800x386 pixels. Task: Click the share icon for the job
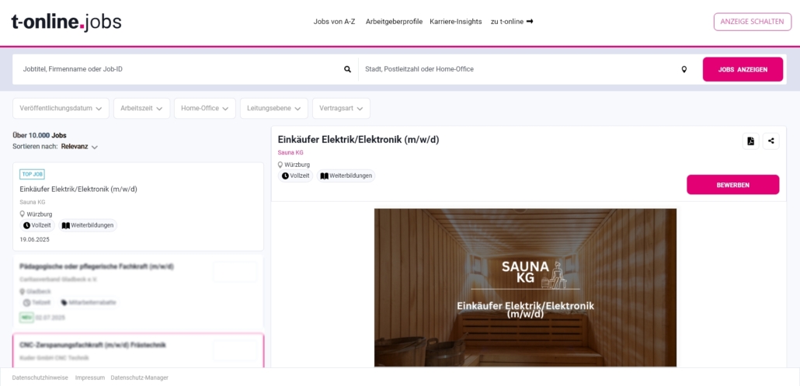771,141
